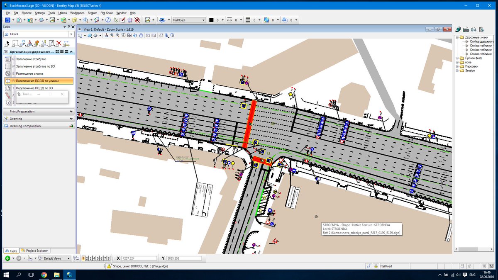
Task: Open the Windows Start menu
Action: click(6, 275)
